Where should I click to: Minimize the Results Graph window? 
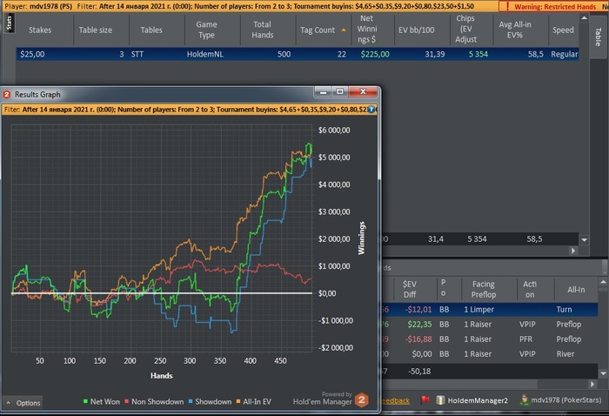tap(323, 91)
